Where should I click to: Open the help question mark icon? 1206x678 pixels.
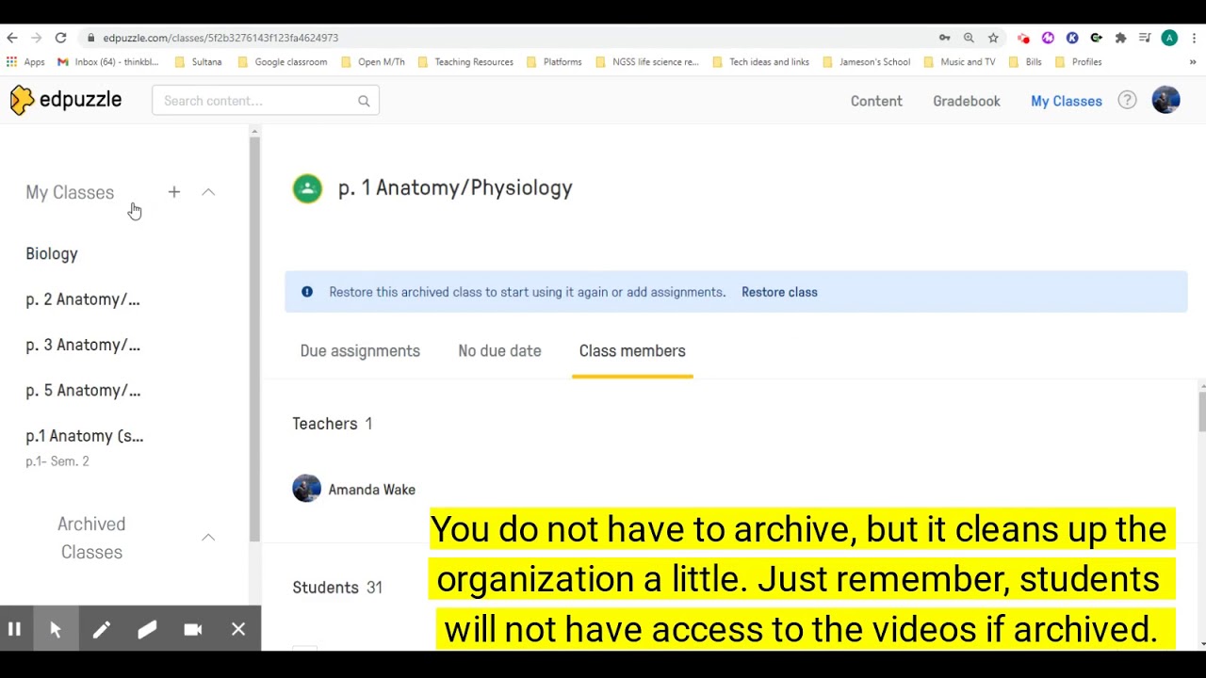click(1127, 100)
